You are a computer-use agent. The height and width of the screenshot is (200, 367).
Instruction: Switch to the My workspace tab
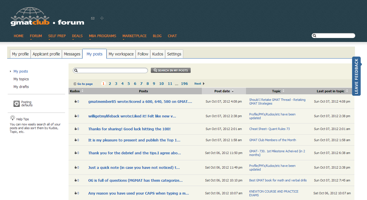(121, 54)
